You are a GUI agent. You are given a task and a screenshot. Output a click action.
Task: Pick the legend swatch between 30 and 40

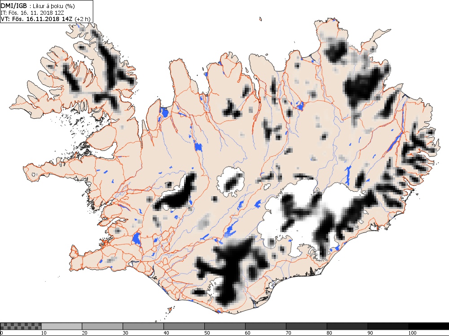coord(143,326)
